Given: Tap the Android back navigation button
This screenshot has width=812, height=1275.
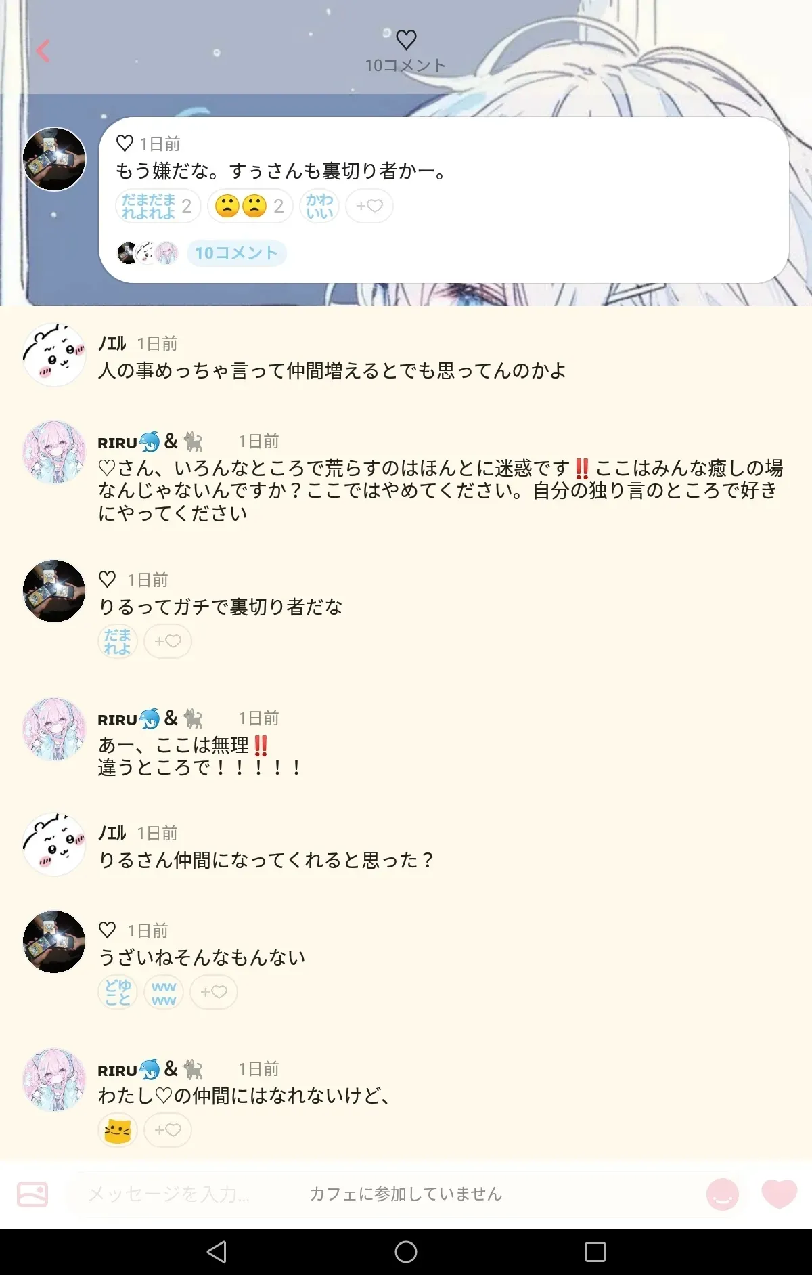Looking at the screenshot, I should point(217,1252).
